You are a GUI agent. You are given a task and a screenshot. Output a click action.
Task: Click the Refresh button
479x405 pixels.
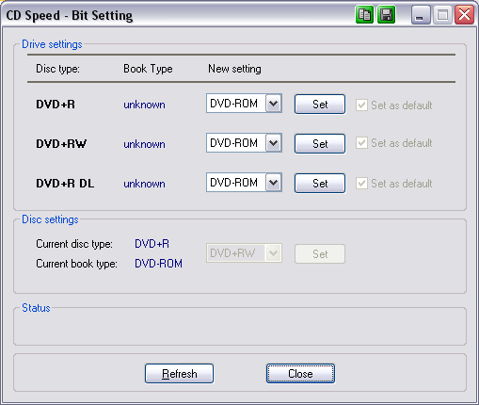pos(179,374)
